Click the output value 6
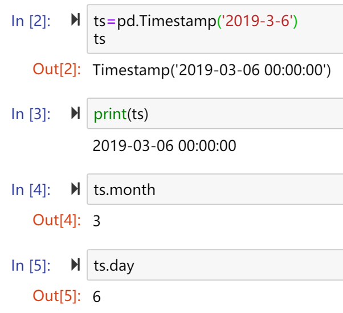343x313 pixels. [x=97, y=297]
